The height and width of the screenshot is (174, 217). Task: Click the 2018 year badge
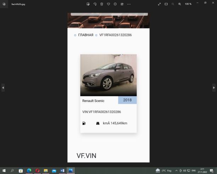pos(127,100)
